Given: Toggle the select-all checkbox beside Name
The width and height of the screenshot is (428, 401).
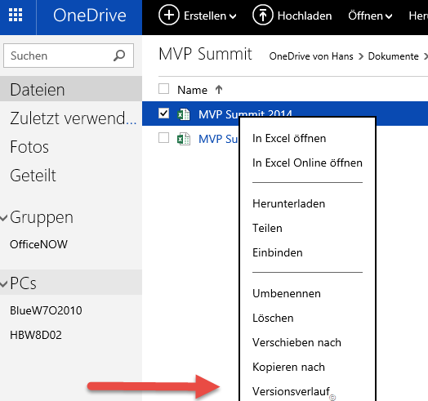Looking at the screenshot, I should [x=164, y=89].
